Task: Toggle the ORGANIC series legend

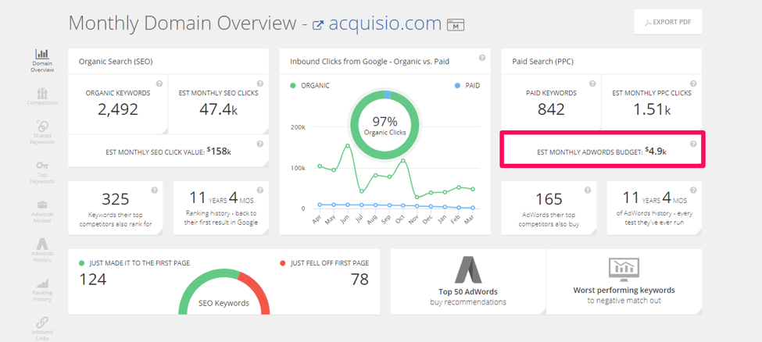Action: tap(309, 86)
